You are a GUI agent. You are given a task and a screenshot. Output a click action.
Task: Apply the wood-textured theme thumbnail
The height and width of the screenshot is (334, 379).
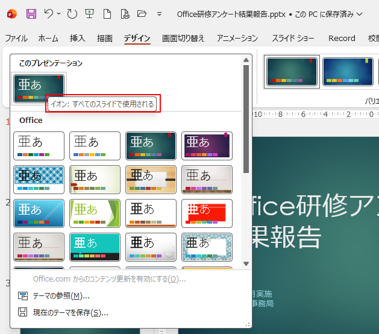click(151, 180)
